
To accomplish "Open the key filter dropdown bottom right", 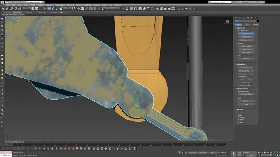I will click(250, 153).
